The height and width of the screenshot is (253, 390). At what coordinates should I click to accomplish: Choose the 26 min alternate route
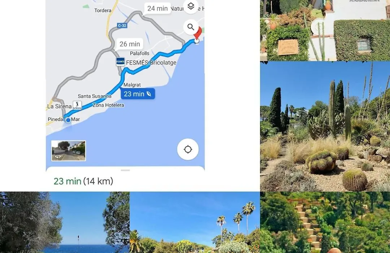(x=130, y=44)
